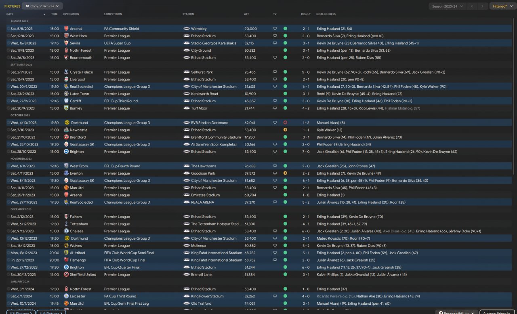Image resolution: width=517 pixels, height=314 pixels.
Task: Toggle the selection circle for the Sat, 26/8/2023 fixture
Action: (x=8, y=58)
